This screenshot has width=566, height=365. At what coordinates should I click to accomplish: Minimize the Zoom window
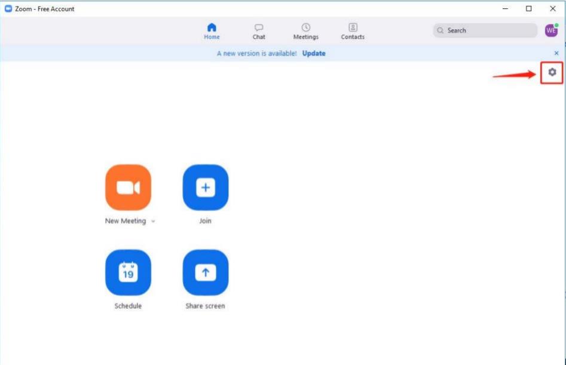point(506,8)
